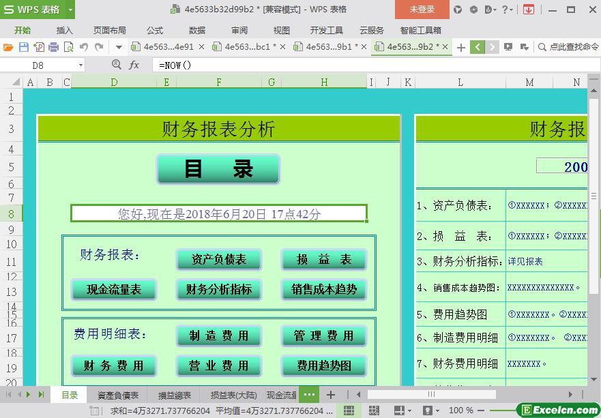This screenshot has width=601, height=418.
Task: Expand the Name Box dropdown arrow
Action: coord(80,65)
